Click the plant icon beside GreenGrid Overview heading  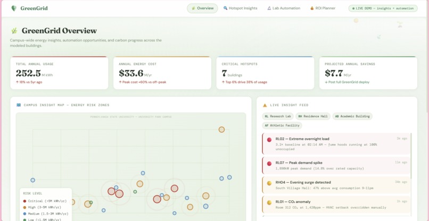tap(14, 31)
